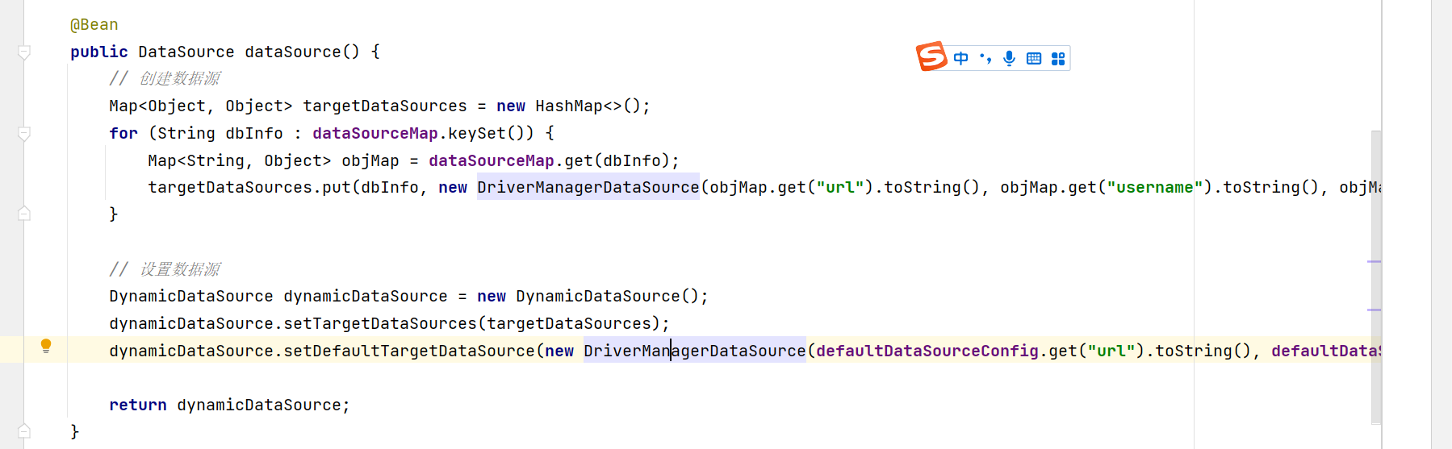Click the for loop closing fold marker

click(24, 214)
